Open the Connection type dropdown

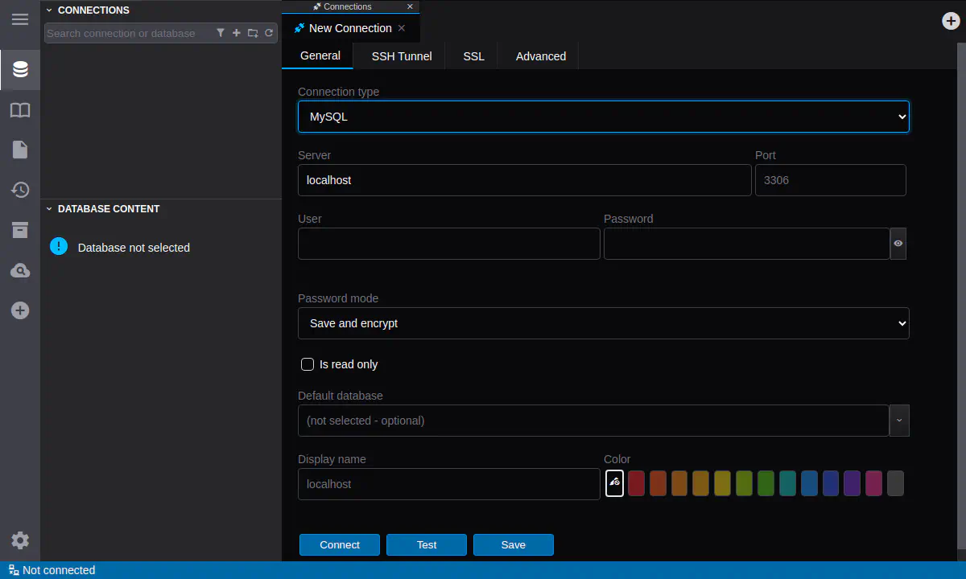tap(603, 117)
